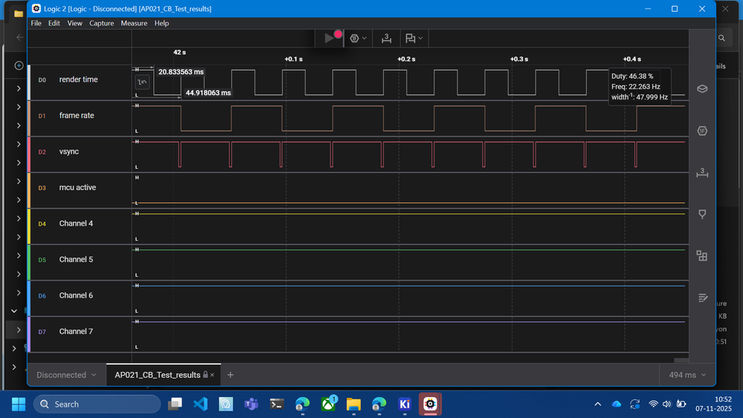Click the Freq: 22.263 Hz measurement readout
743x418 pixels.
pyautogui.click(x=635, y=87)
